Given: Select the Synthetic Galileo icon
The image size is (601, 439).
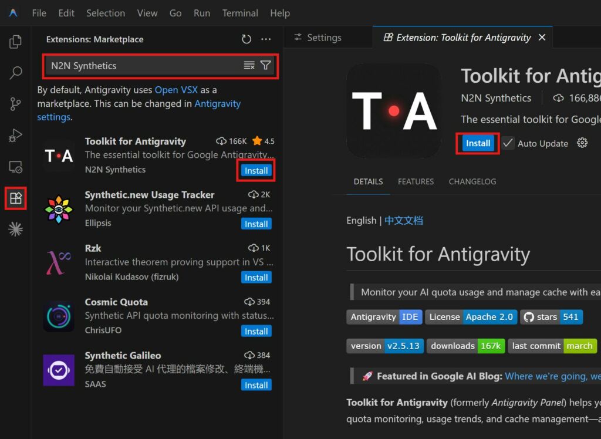Looking at the screenshot, I should pyautogui.click(x=59, y=370).
